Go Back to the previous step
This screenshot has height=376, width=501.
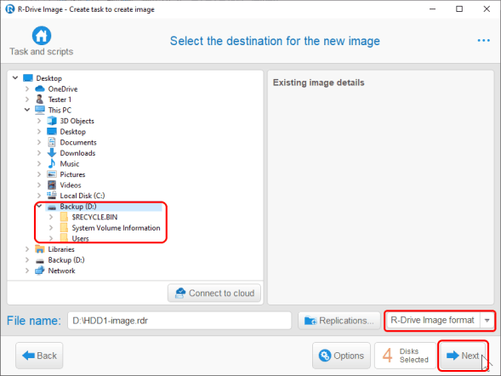(39, 356)
